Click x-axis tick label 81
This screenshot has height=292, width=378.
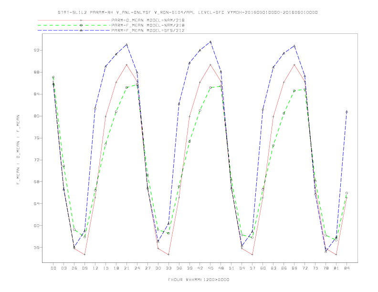pos(336,268)
